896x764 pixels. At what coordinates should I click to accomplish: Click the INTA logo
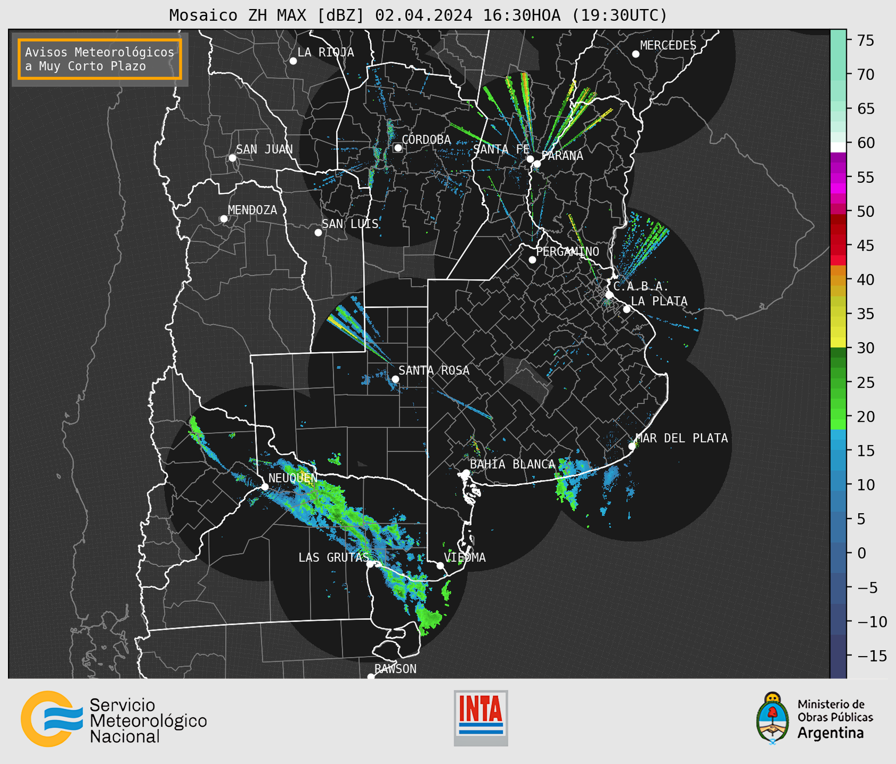click(481, 718)
